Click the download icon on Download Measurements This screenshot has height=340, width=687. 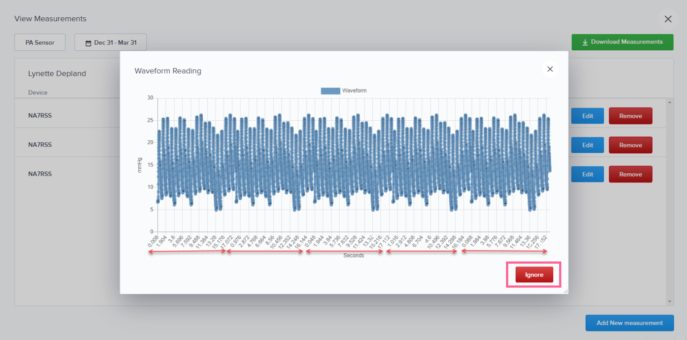[x=585, y=42]
